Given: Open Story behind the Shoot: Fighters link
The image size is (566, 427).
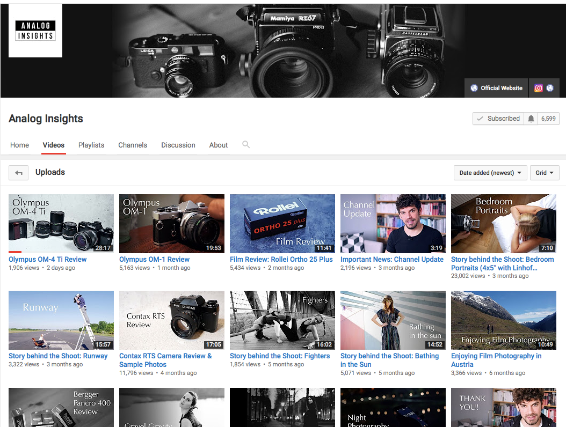Looking at the screenshot, I should (280, 356).
